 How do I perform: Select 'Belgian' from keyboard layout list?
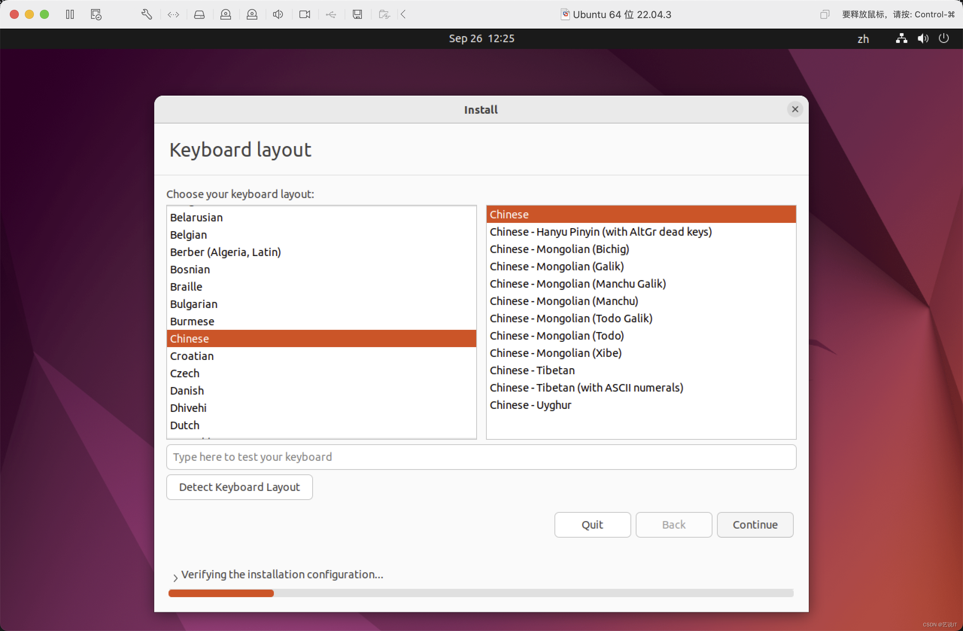click(188, 235)
